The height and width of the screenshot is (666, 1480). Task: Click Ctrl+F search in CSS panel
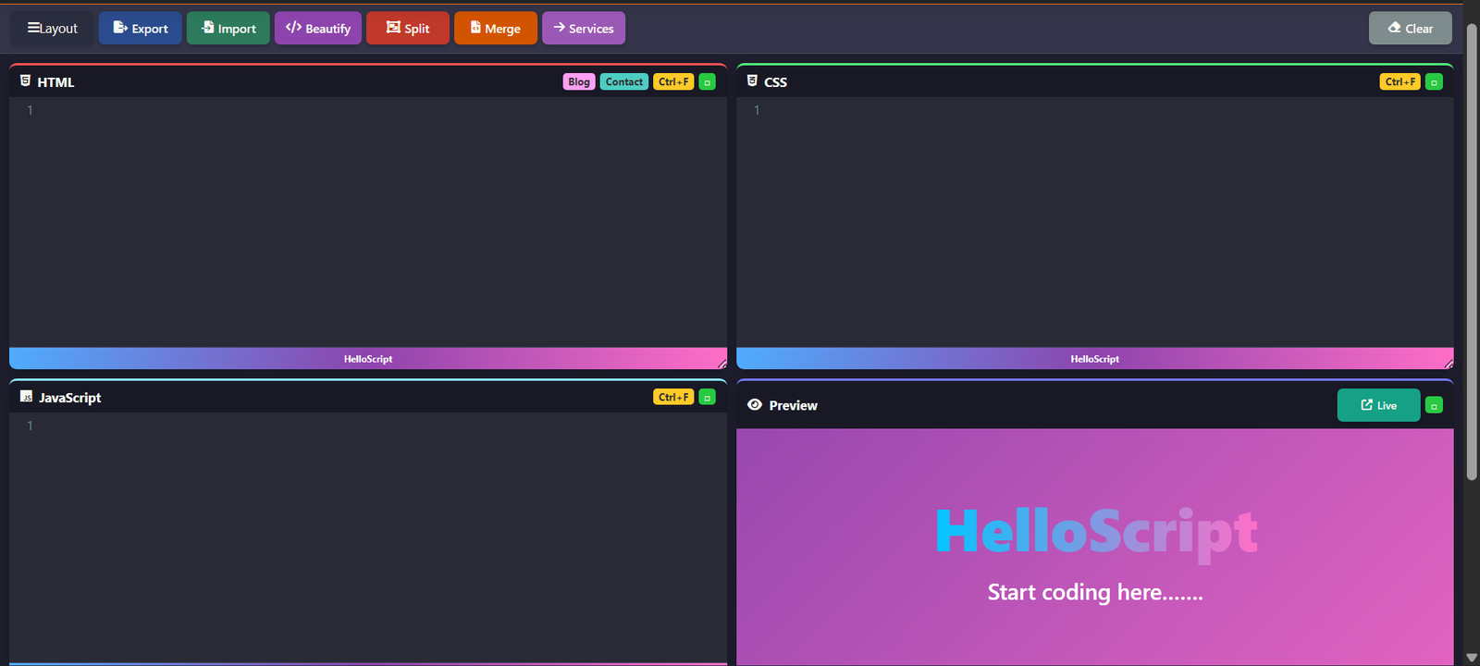click(x=1400, y=81)
